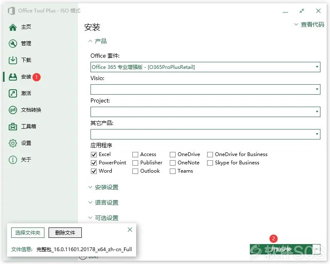
Task: Open the Office 套件 dropdown
Action: point(205,67)
